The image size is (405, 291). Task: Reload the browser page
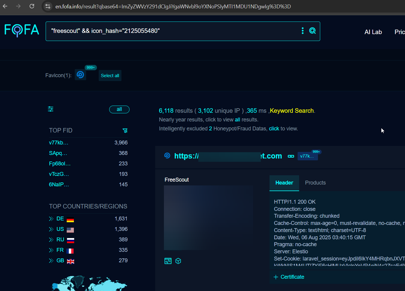tap(32, 6)
